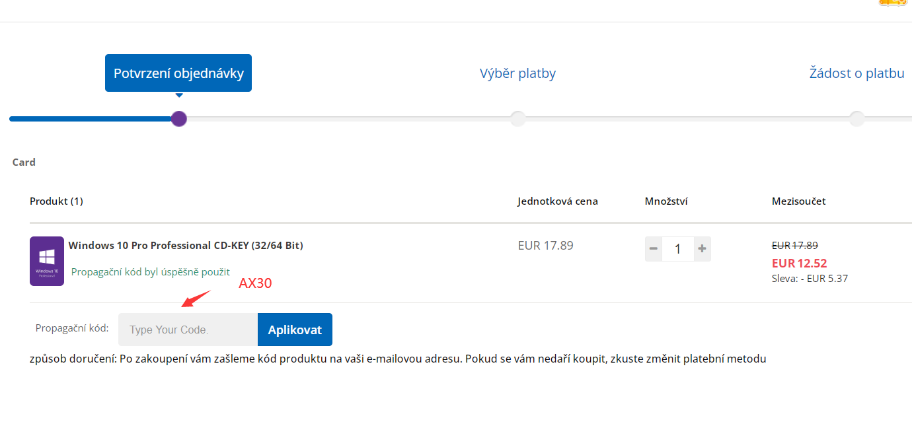Click the Jednotková cena column header
912x424 pixels.
pos(558,201)
